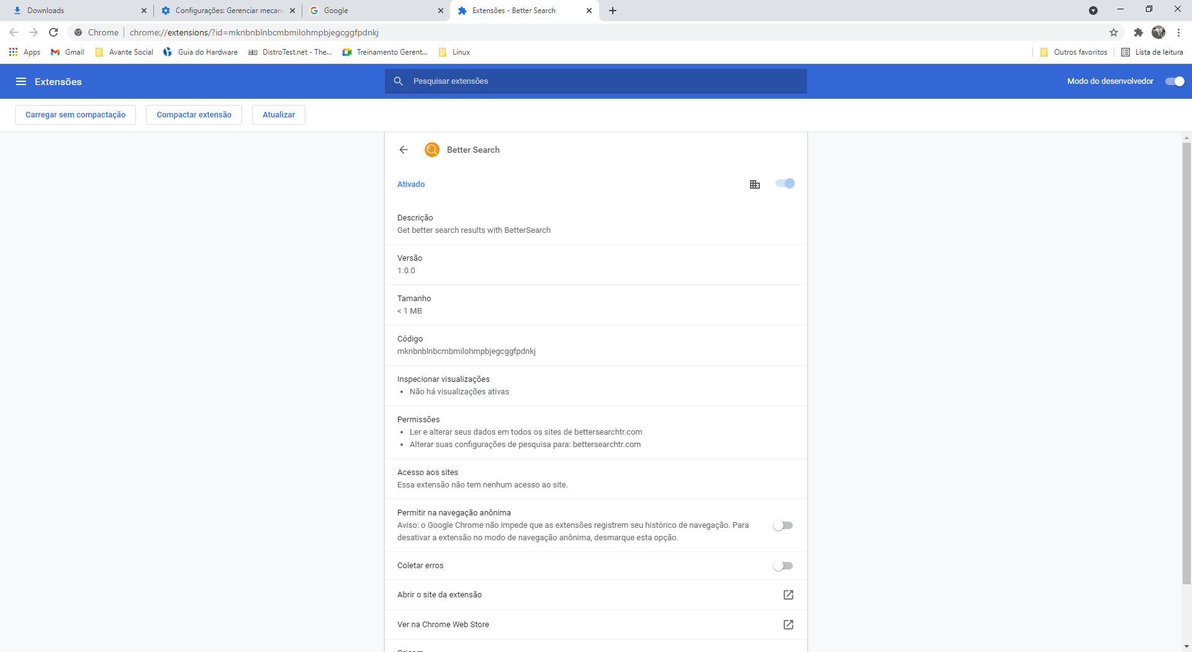Image resolution: width=1192 pixels, height=652 pixels.
Task: Open the Gmail bookmark
Action: click(68, 52)
